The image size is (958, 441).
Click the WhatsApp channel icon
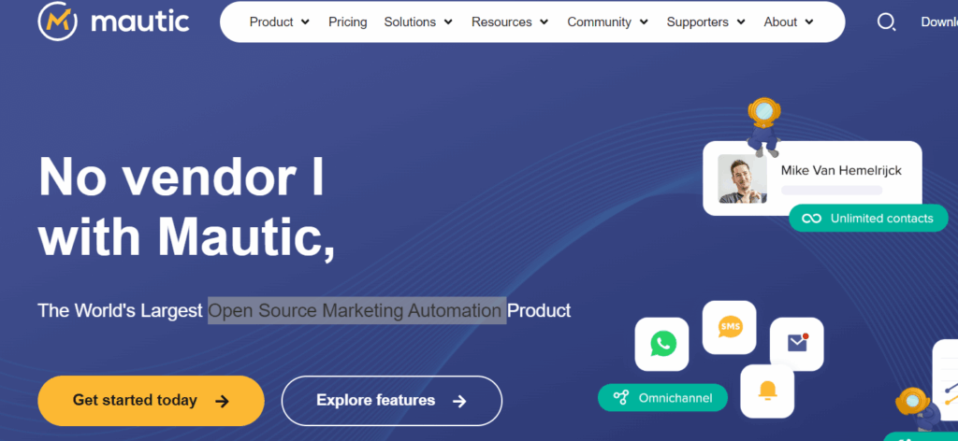point(662,344)
